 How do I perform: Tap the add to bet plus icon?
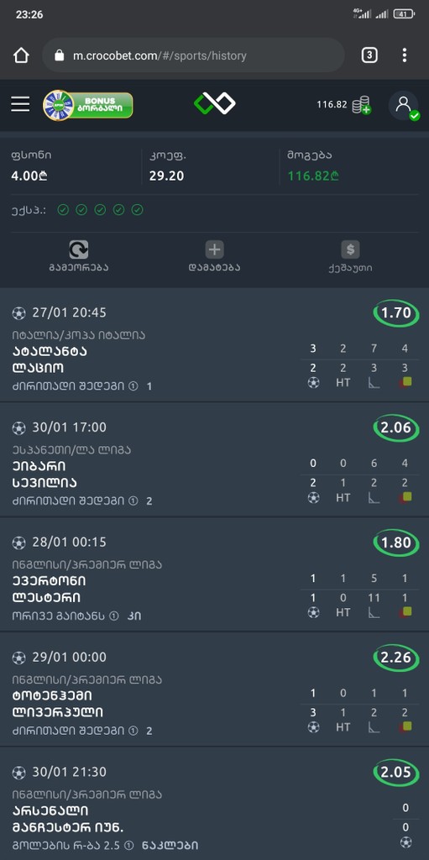click(x=215, y=249)
